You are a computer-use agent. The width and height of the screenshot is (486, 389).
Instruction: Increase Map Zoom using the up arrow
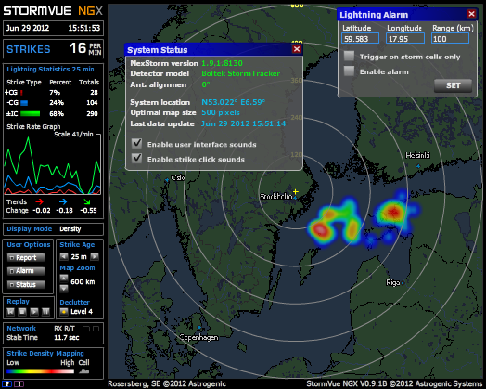(64, 278)
